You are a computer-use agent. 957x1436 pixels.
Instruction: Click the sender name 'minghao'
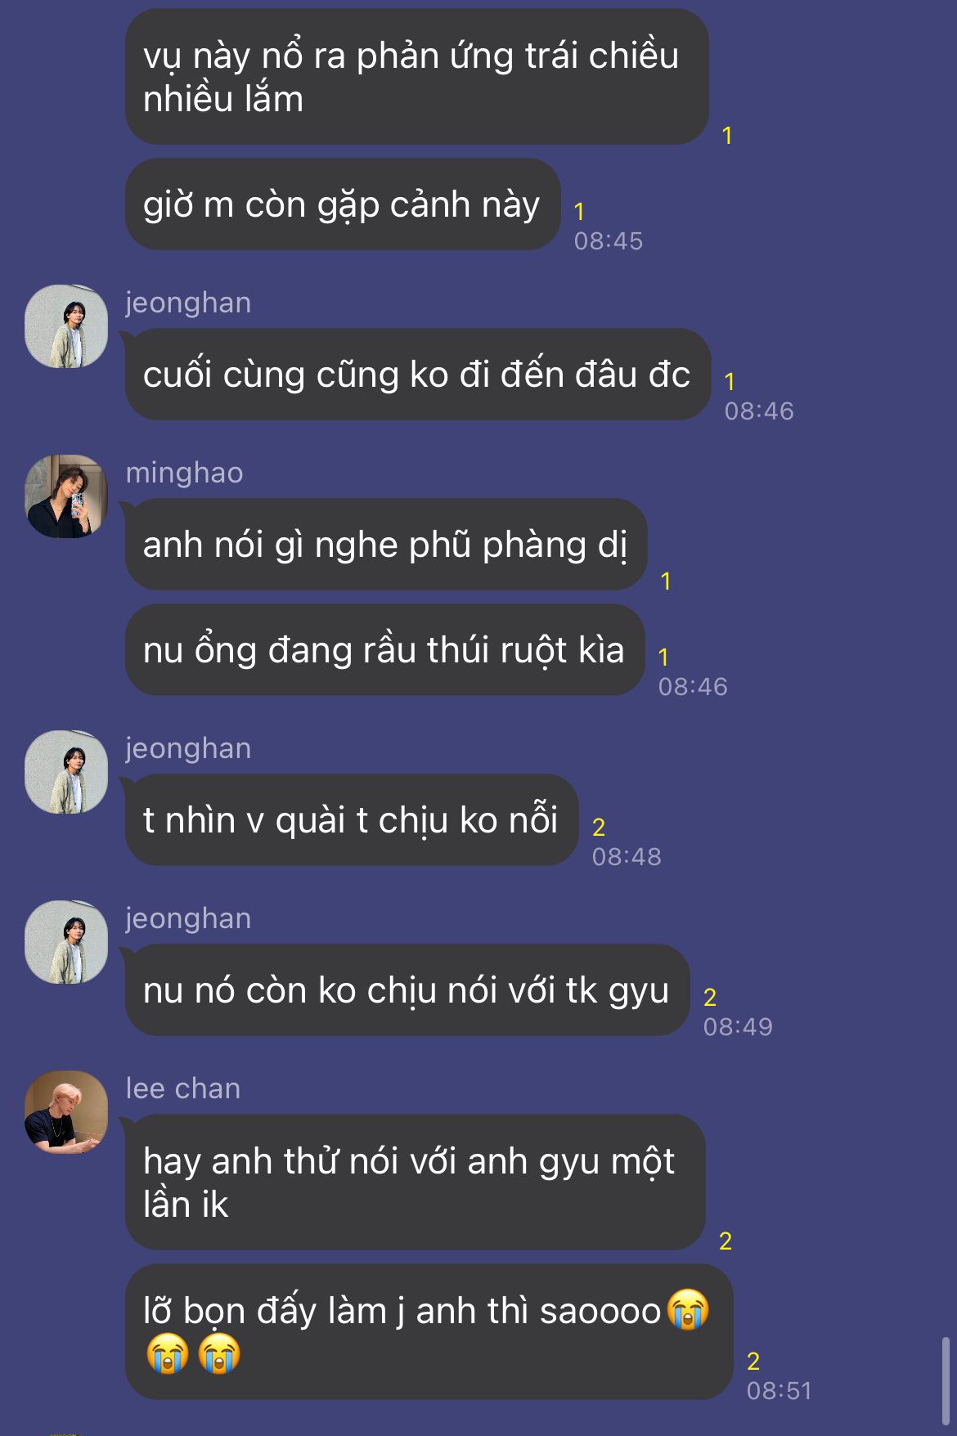(185, 473)
